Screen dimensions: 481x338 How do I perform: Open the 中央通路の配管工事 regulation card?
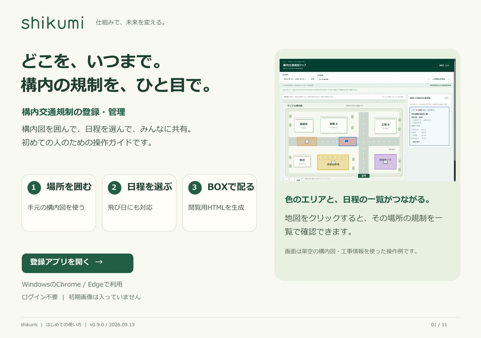coord(429,126)
